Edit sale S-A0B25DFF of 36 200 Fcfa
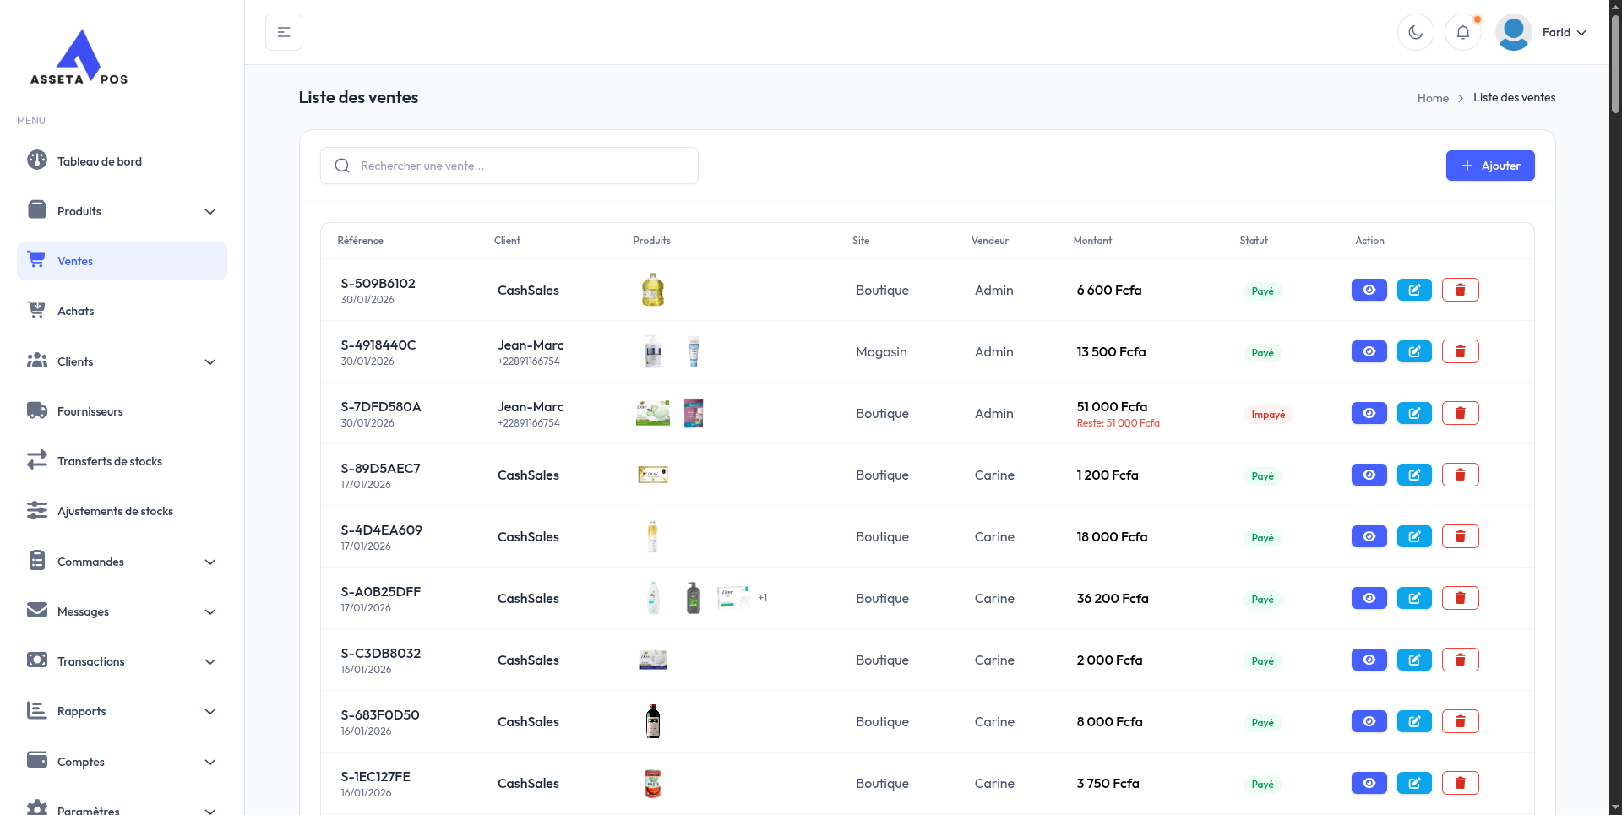 [1414, 598]
